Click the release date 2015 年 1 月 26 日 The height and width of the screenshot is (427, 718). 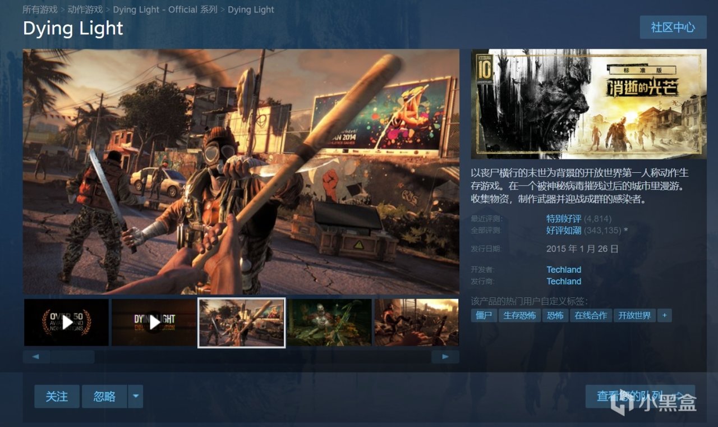pyautogui.click(x=582, y=249)
